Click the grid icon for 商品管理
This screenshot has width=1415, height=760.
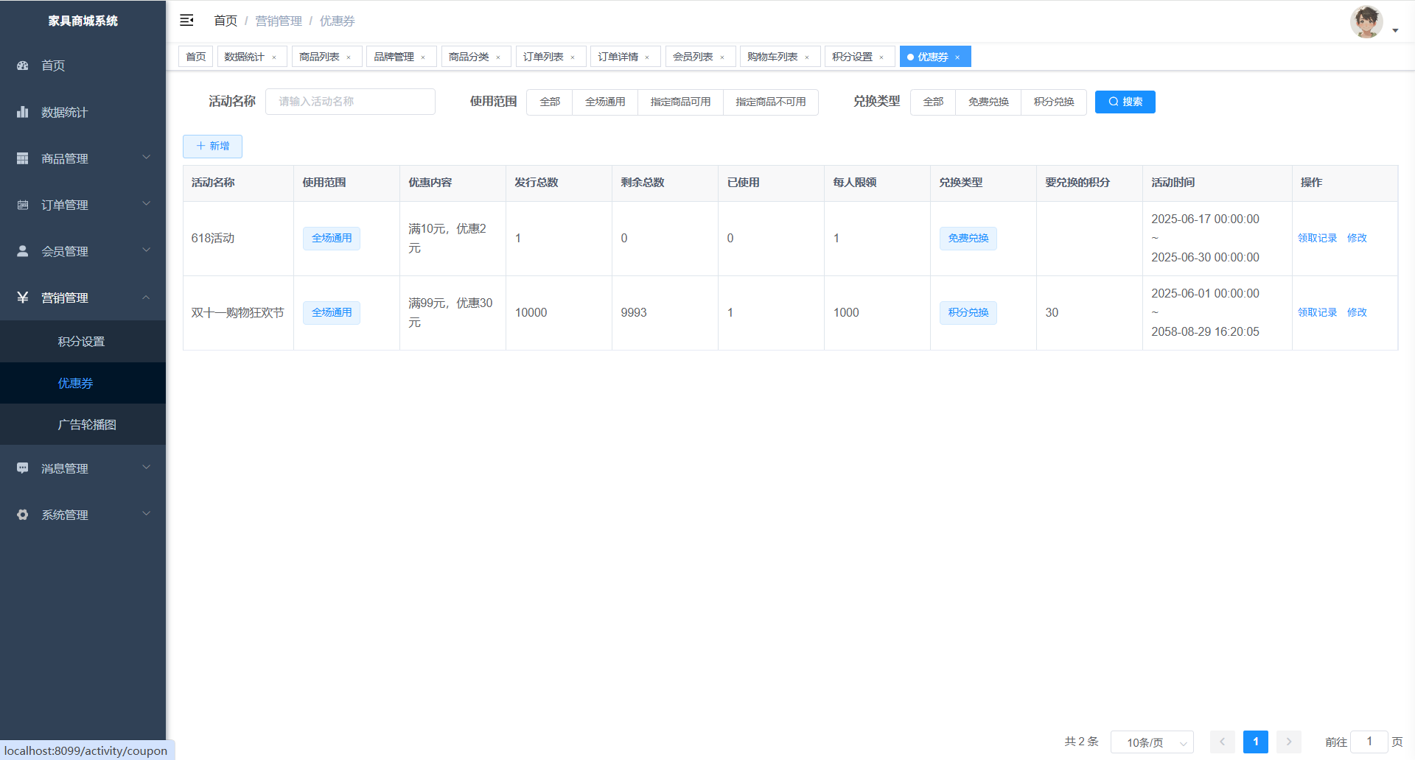point(23,158)
